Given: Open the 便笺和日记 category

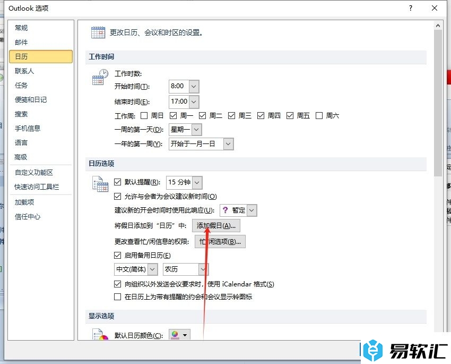Looking at the screenshot, I should click(41, 100).
